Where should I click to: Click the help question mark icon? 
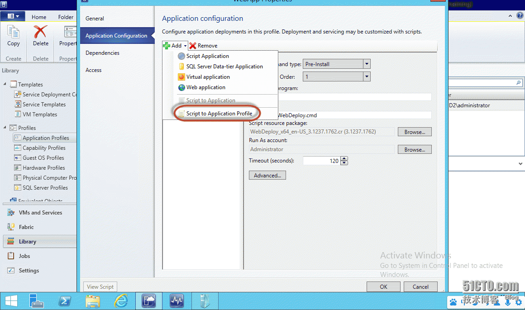pos(520,15)
